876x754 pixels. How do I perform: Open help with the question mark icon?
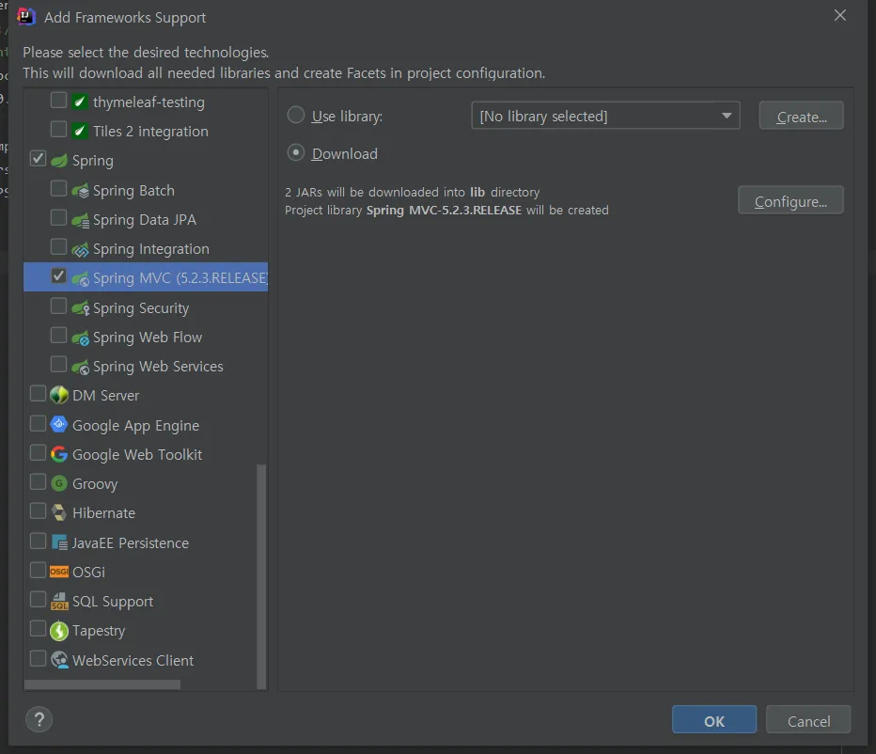click(x=39, y=720)
